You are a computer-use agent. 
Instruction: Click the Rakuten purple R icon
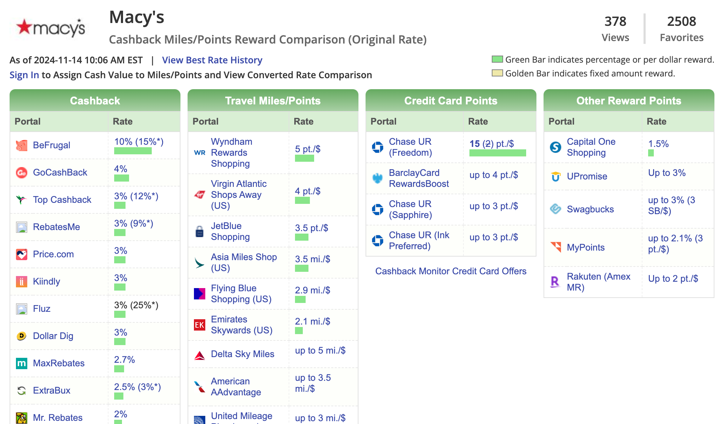[x=556, y=282]
